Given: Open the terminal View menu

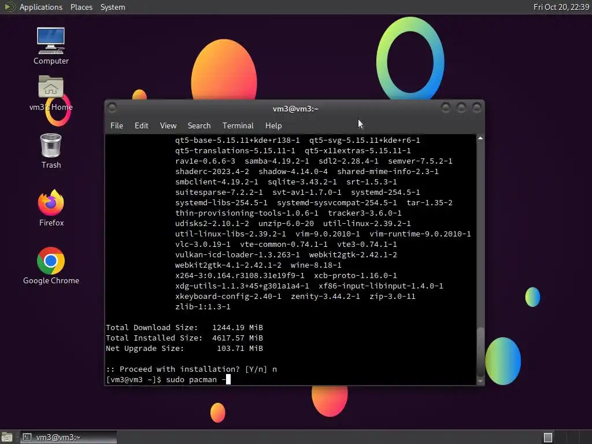Looking at the screenshot, I should click(168, 125).
